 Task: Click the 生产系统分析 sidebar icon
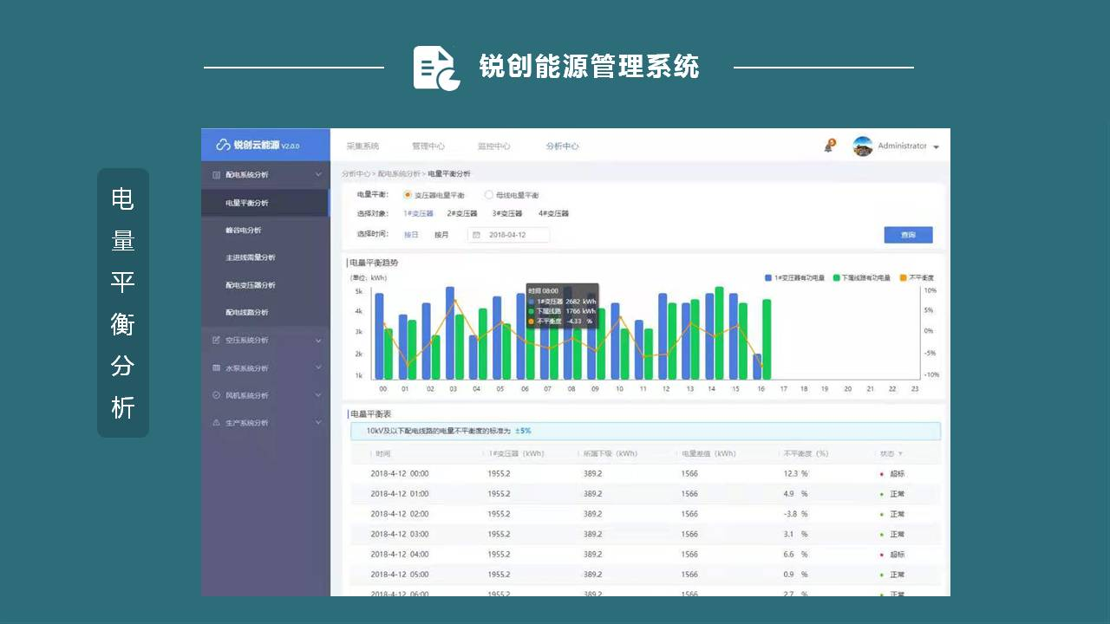point(217,423)
